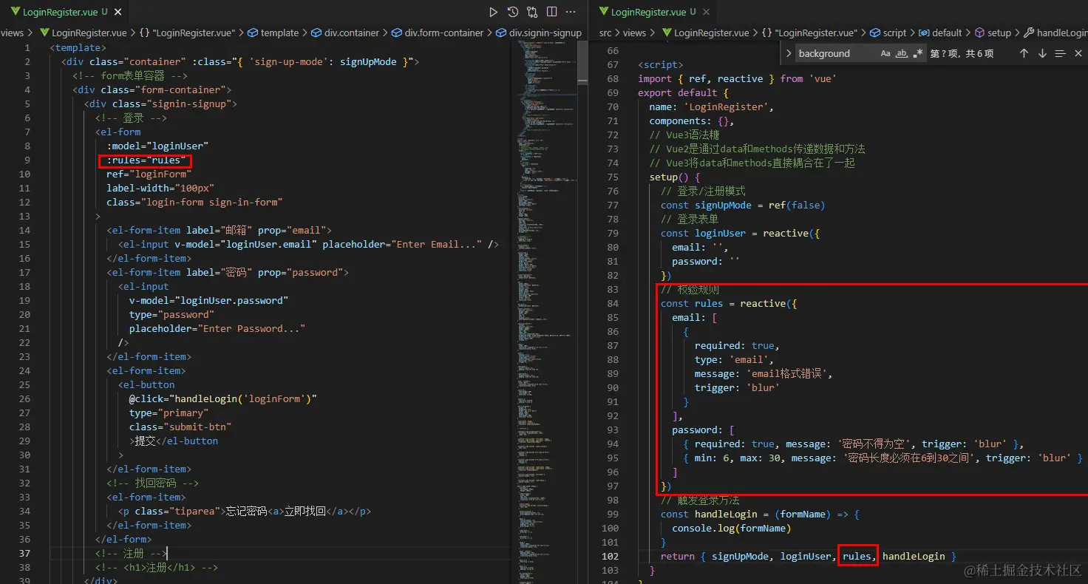Split the left editor with the split icon
The image size is (1088, 584).
tap(551, 12)
